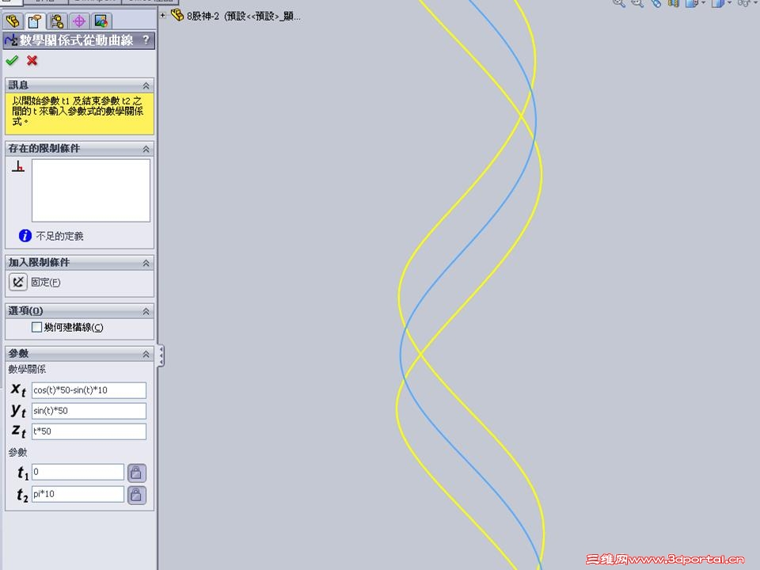Cancel the curve with red X
760x570 pixels.
pyautogui.click(x=32, y=61)
